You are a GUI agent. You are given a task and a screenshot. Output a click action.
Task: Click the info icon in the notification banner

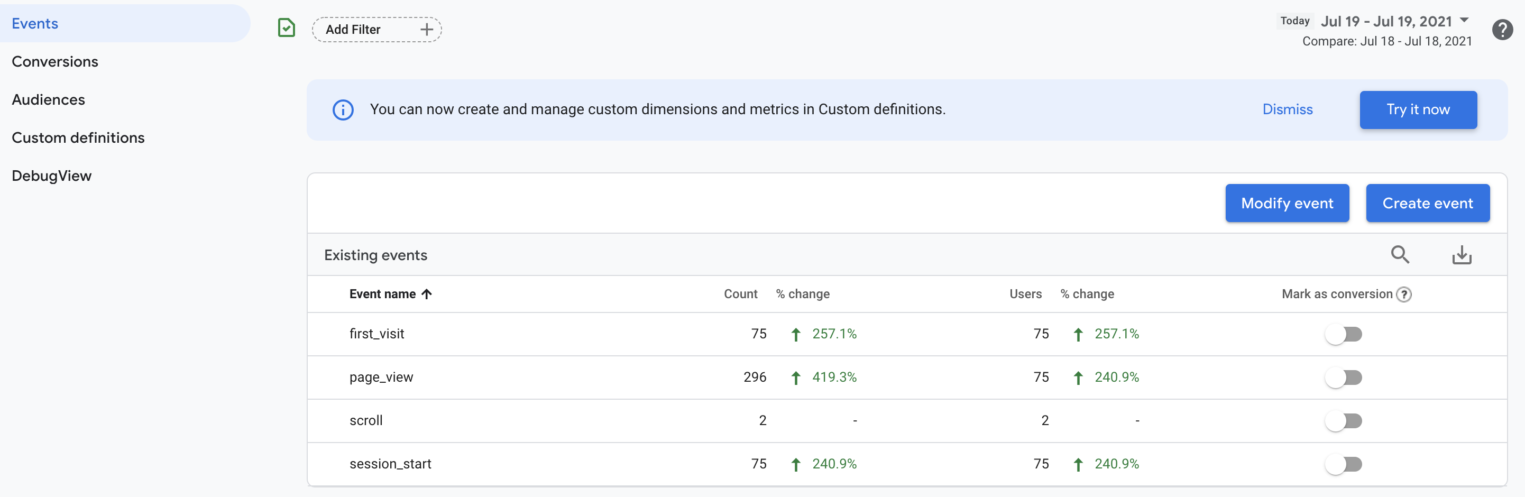tap(343, 109)
